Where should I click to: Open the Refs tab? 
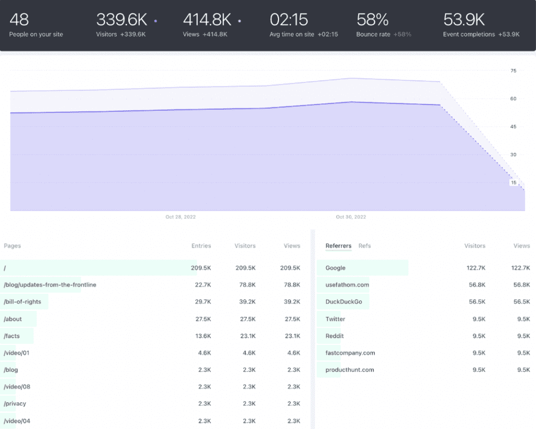tap(364, 246)
